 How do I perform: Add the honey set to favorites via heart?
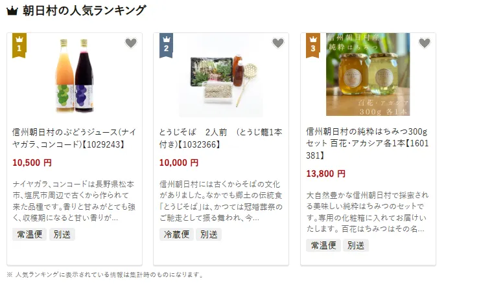coord(425,43)
